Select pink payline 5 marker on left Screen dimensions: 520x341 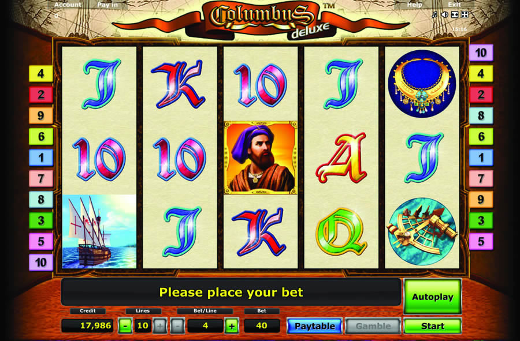[41, 241]
